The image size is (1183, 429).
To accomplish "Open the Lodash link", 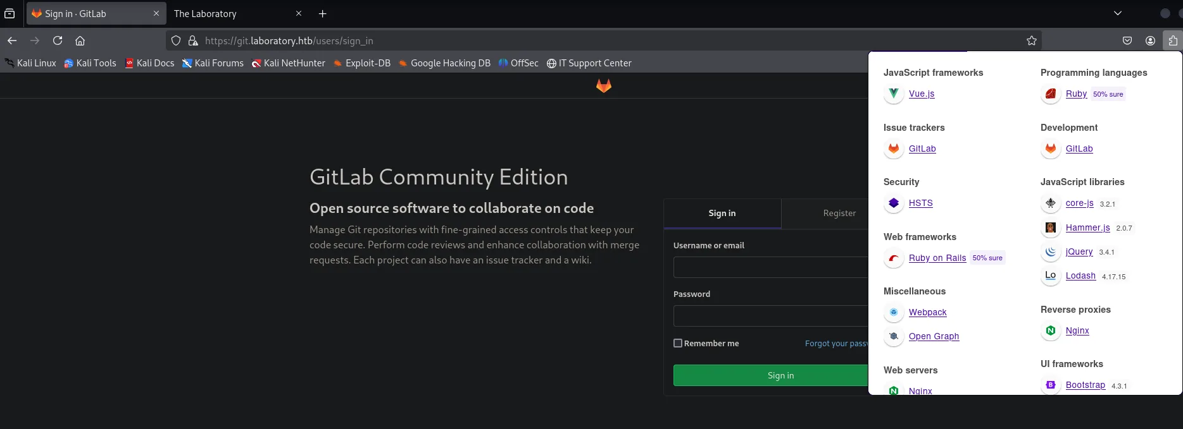I will click(1080, 275).
